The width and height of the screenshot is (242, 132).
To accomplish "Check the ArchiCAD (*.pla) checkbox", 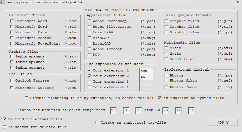I will [x=89, y=43].
